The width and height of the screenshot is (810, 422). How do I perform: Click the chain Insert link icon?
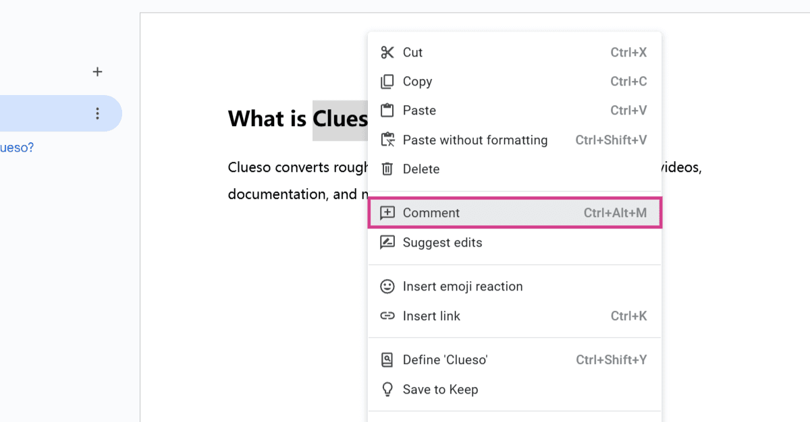point(387,316)
